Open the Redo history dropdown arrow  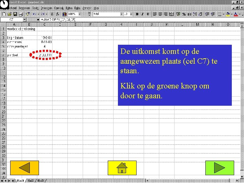pos(46,14)
